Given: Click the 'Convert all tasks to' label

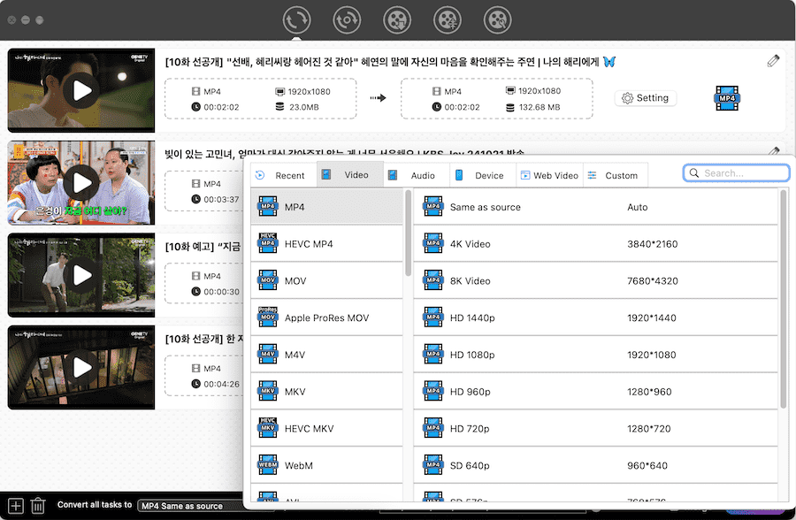Looking at the screenshot, I should pos(95,505).
